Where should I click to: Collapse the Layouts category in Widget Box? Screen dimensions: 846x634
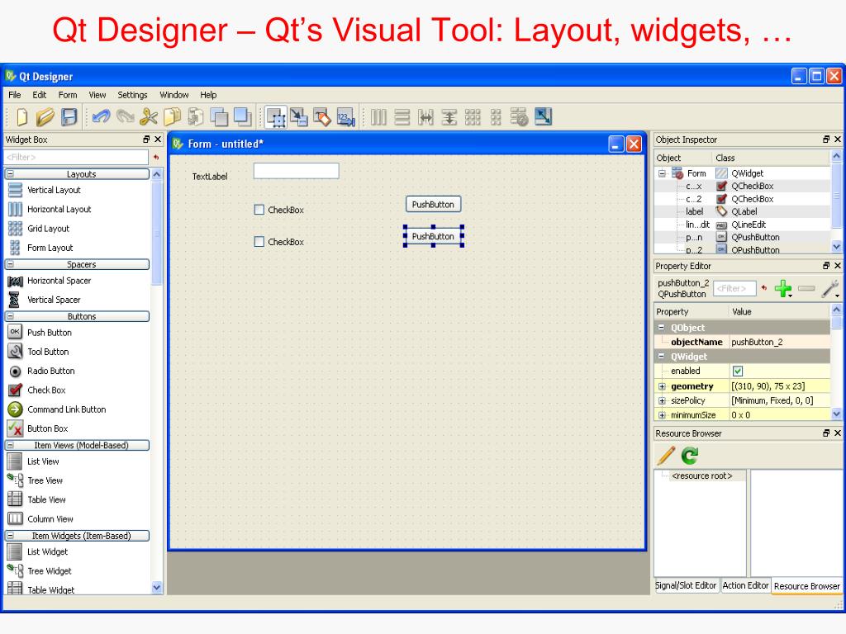[x=10, y=174]
